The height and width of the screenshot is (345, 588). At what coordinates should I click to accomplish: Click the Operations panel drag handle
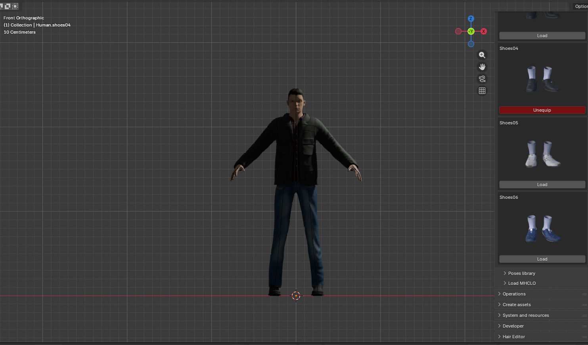tap(584, 294)
